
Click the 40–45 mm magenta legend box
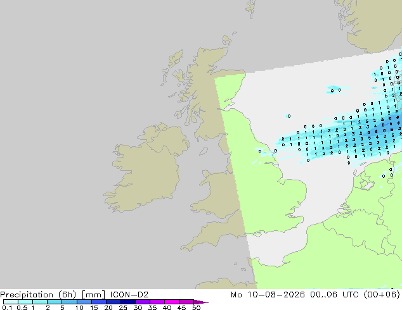click(x=172, y=302)
